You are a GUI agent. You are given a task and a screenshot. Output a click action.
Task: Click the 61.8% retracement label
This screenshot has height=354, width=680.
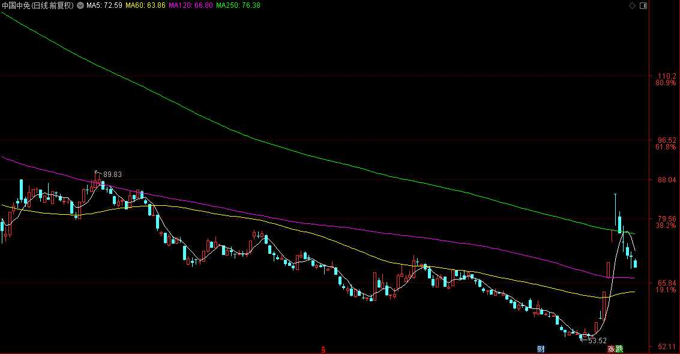pos(666,147)
